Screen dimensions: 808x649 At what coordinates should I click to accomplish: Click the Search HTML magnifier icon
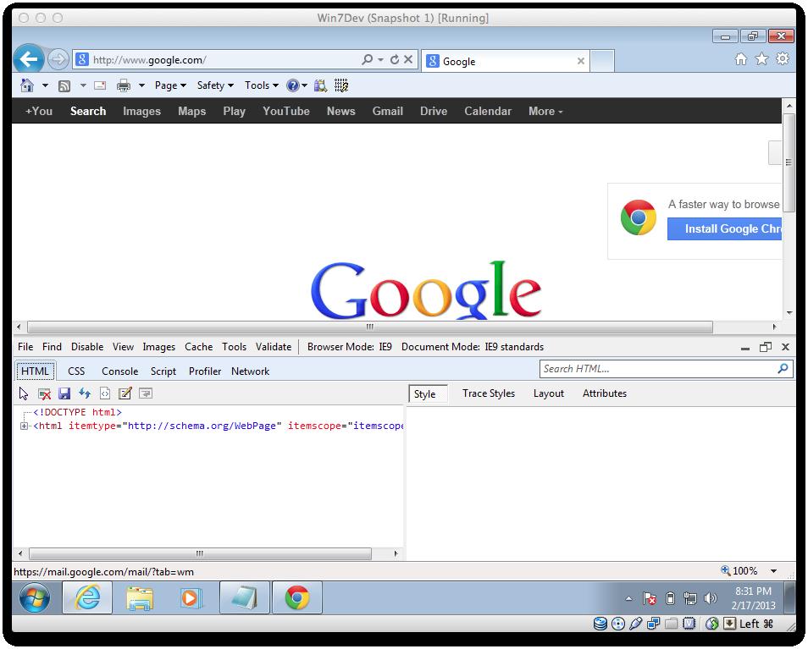click(783, 369)
